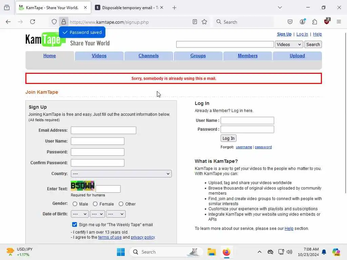Image resolution: width=347 pixels, height=260 pixels.
Task: Switch to the Disposable temporary email tab
Action: (129, 8)
